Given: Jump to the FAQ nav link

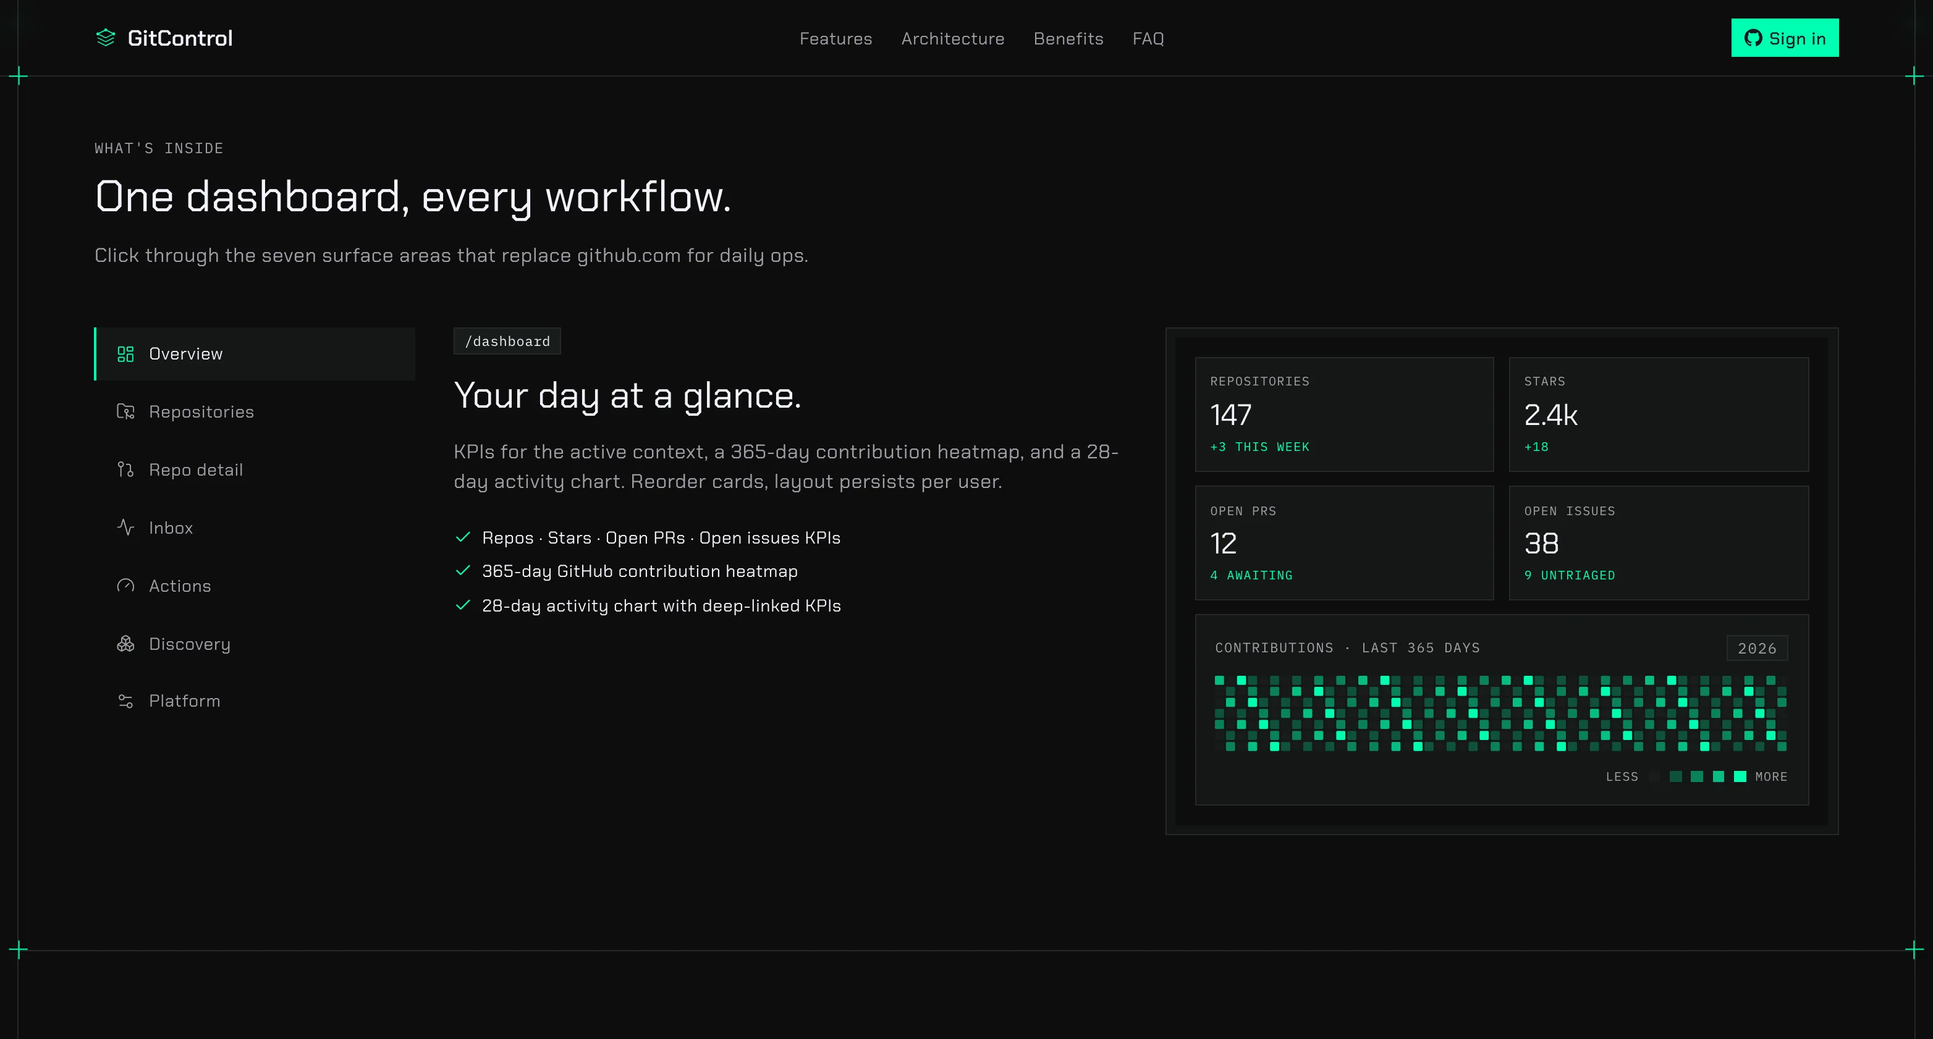Looking at the screenshot, I should (x=1148, y=38).
